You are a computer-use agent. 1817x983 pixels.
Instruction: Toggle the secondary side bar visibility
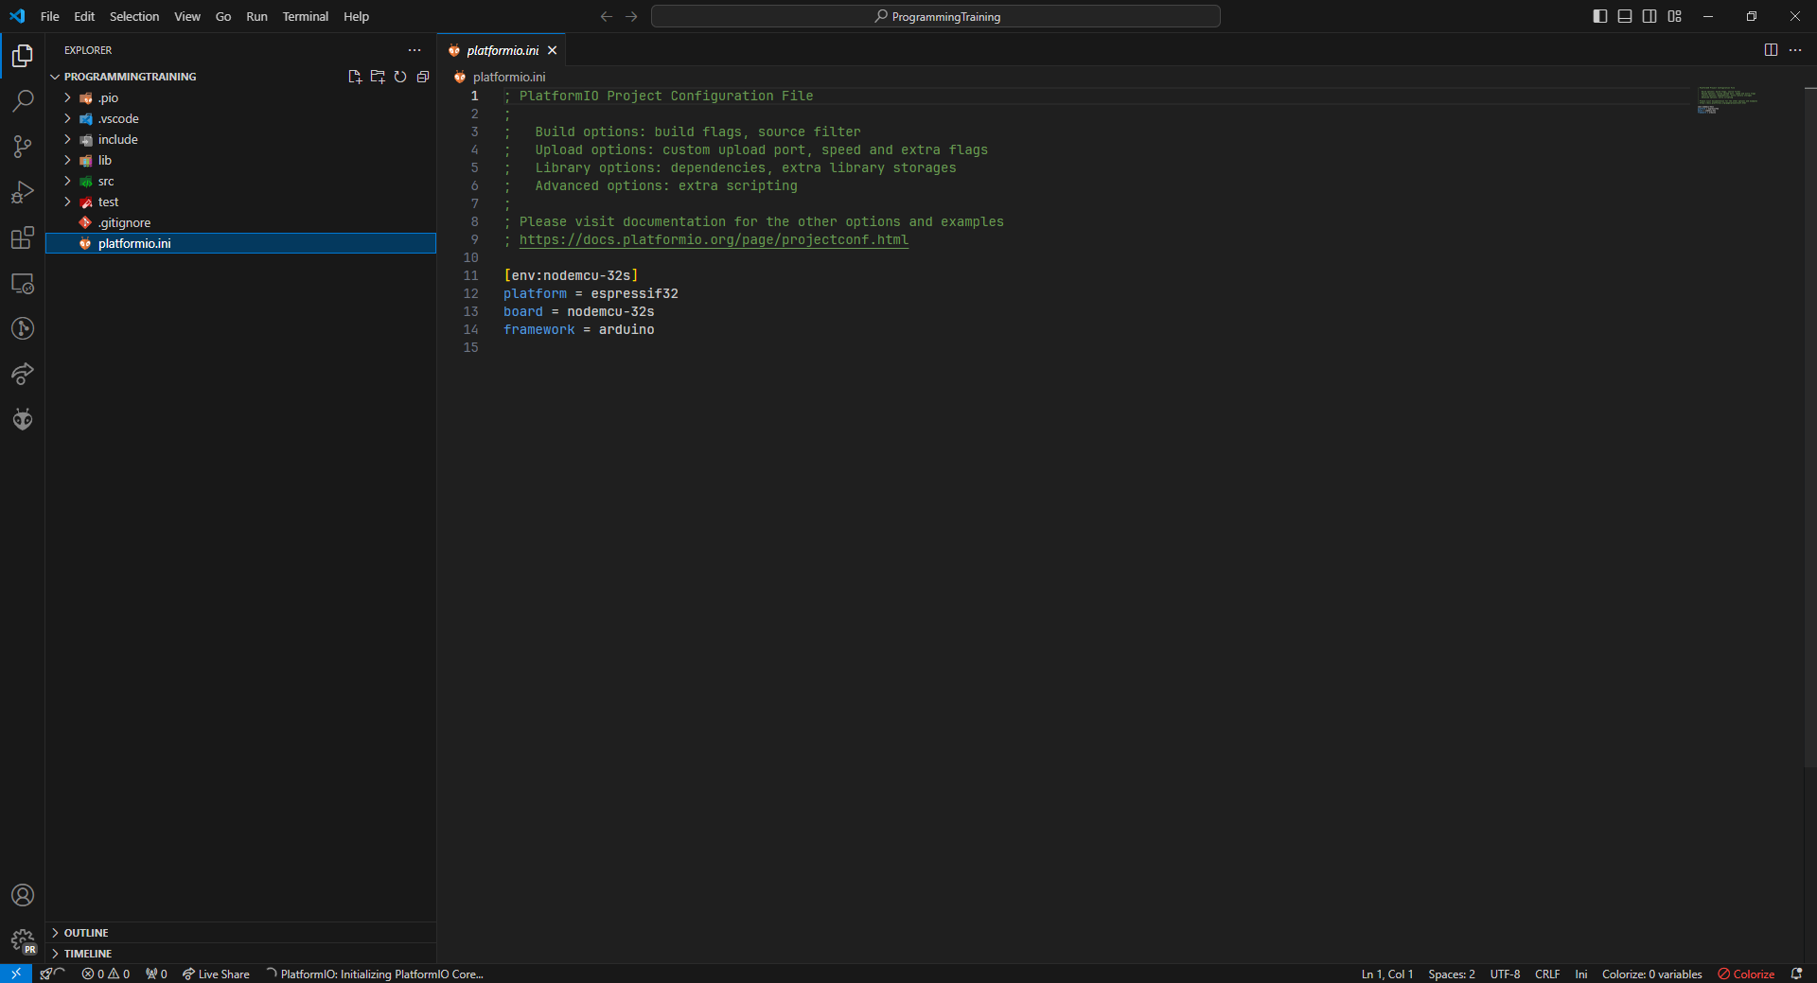(x=1649, y=16)
